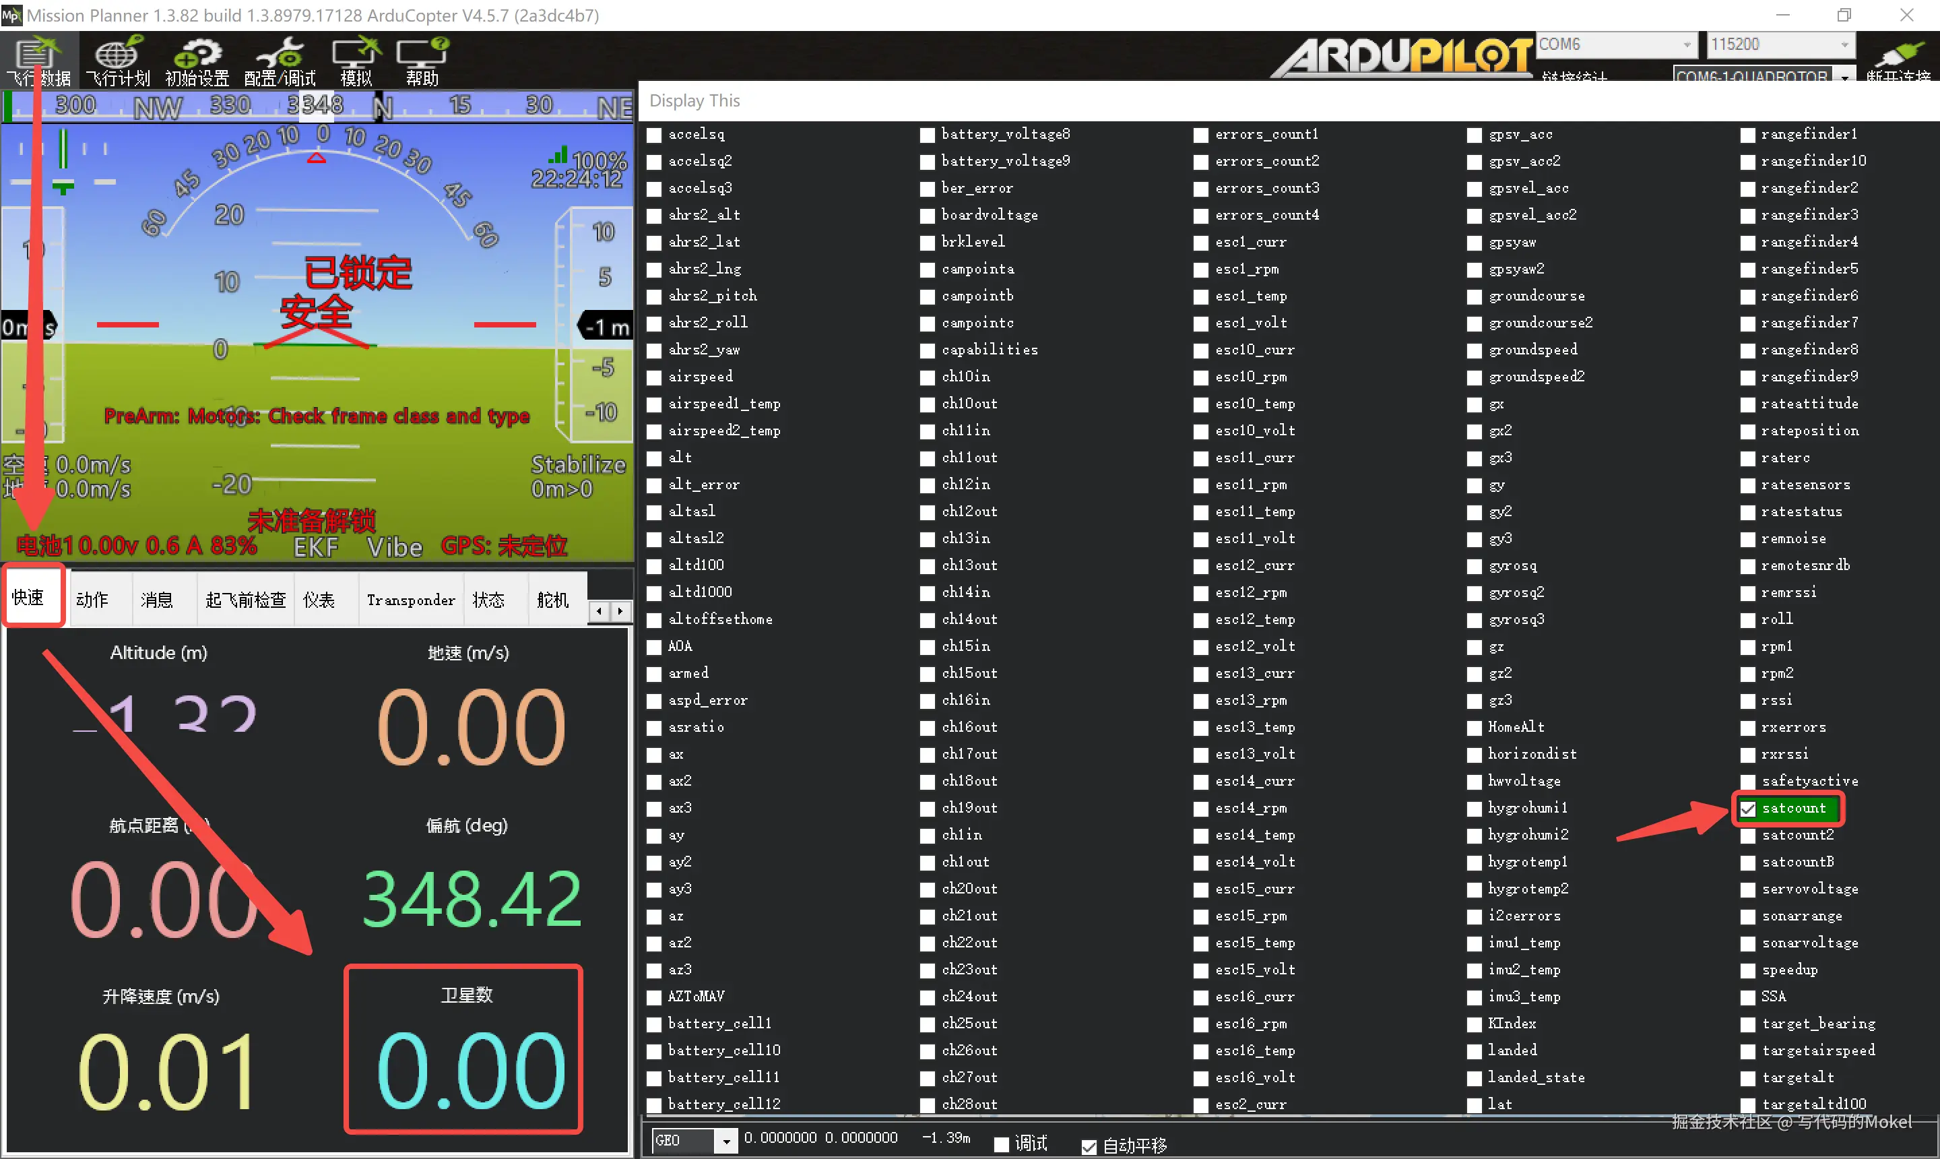Open the 115200 baud rate dropdown
This screenshot has width=1940, height=1159.
(1844, 44)
